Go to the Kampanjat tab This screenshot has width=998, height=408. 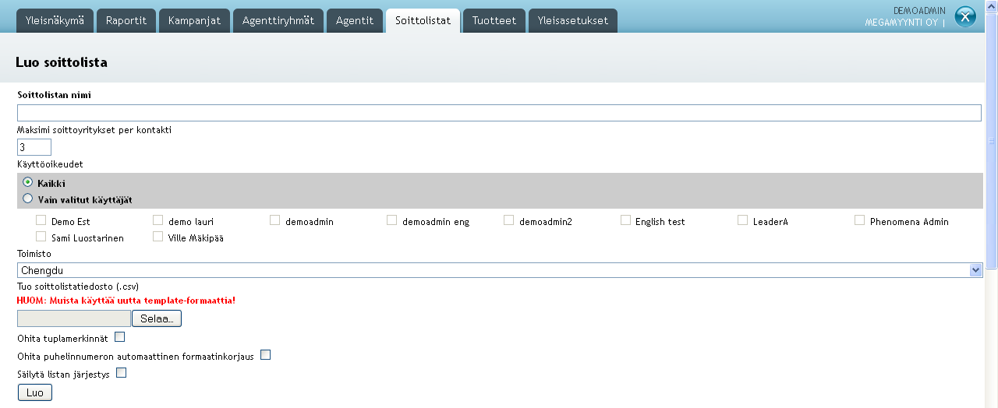(x=194, y=21)
